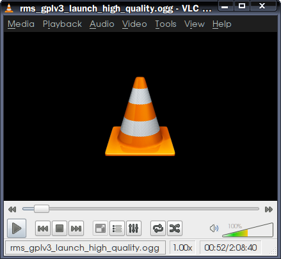This screenshot has height=259, width=281.
Task: Stop playback with the square Stop button
Action: [x=60, y=228]
